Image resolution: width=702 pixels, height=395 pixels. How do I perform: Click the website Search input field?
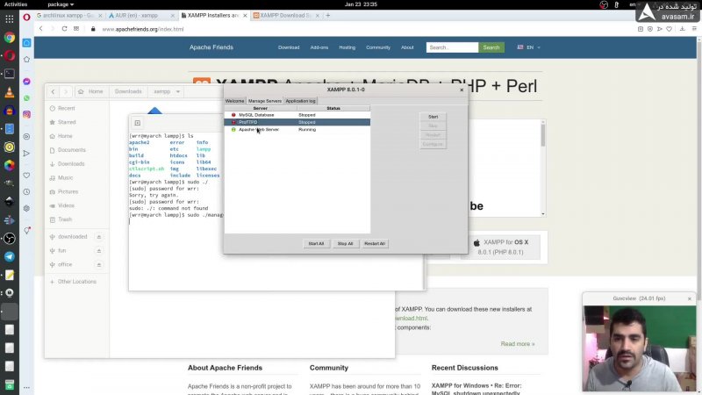click(452, 47)
